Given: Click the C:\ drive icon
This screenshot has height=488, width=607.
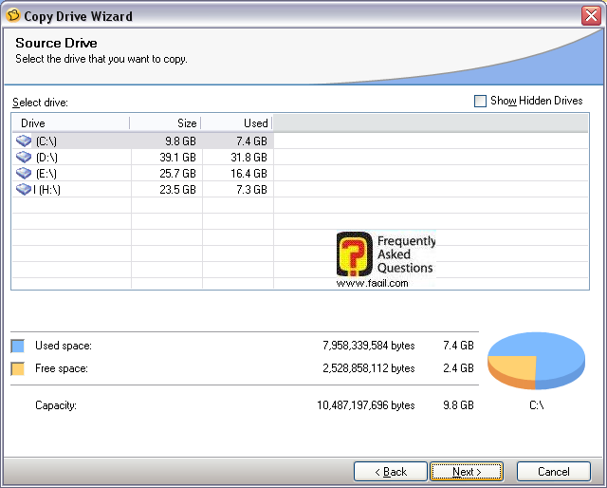Looking at the screenshot, I should (24, 141).
